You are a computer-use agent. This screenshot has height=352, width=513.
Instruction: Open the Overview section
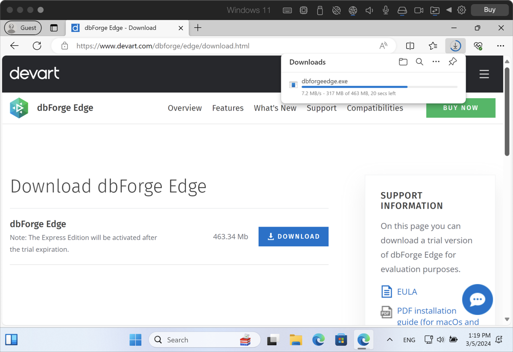tap(184, 108)
